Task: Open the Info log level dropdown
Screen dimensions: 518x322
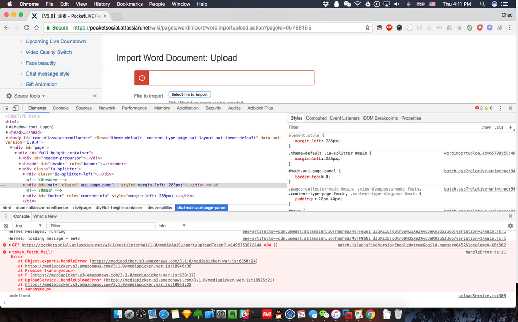Action: tap(172, 226)
